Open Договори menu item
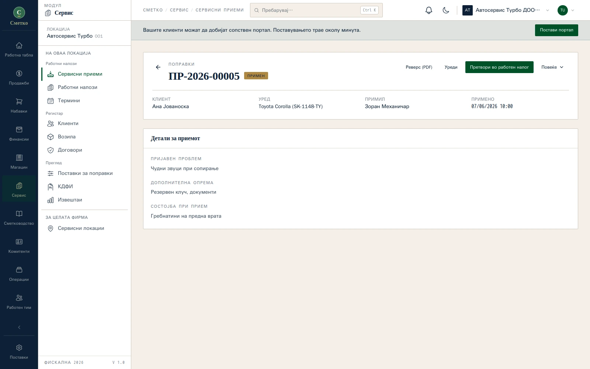 click(85, 150)
